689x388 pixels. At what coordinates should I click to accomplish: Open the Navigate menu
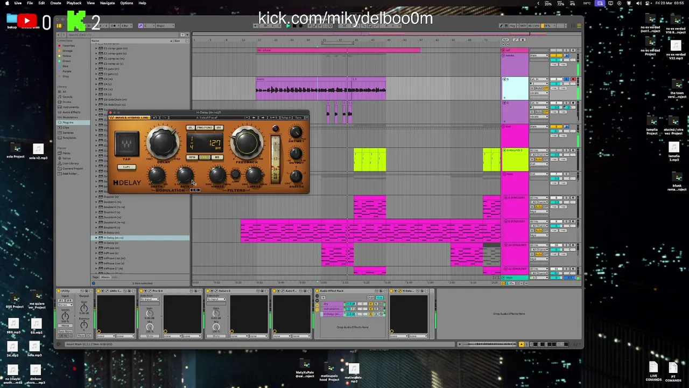[107, 3]
